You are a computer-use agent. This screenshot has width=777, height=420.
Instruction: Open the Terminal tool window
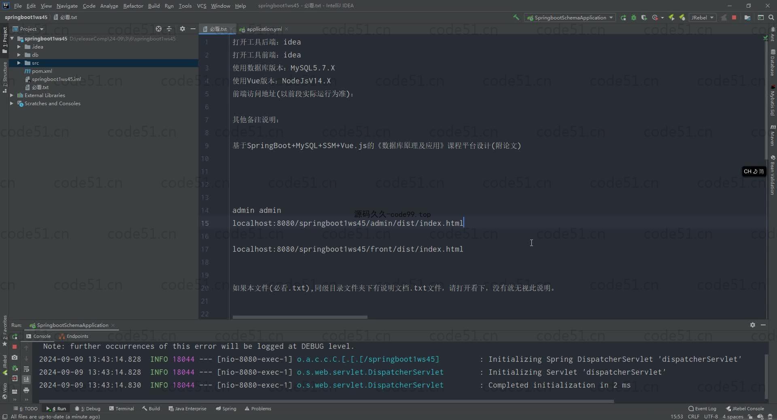pyautogui.click(x=121, y=409)
